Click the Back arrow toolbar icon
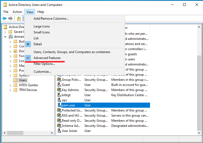 point(4,18)
